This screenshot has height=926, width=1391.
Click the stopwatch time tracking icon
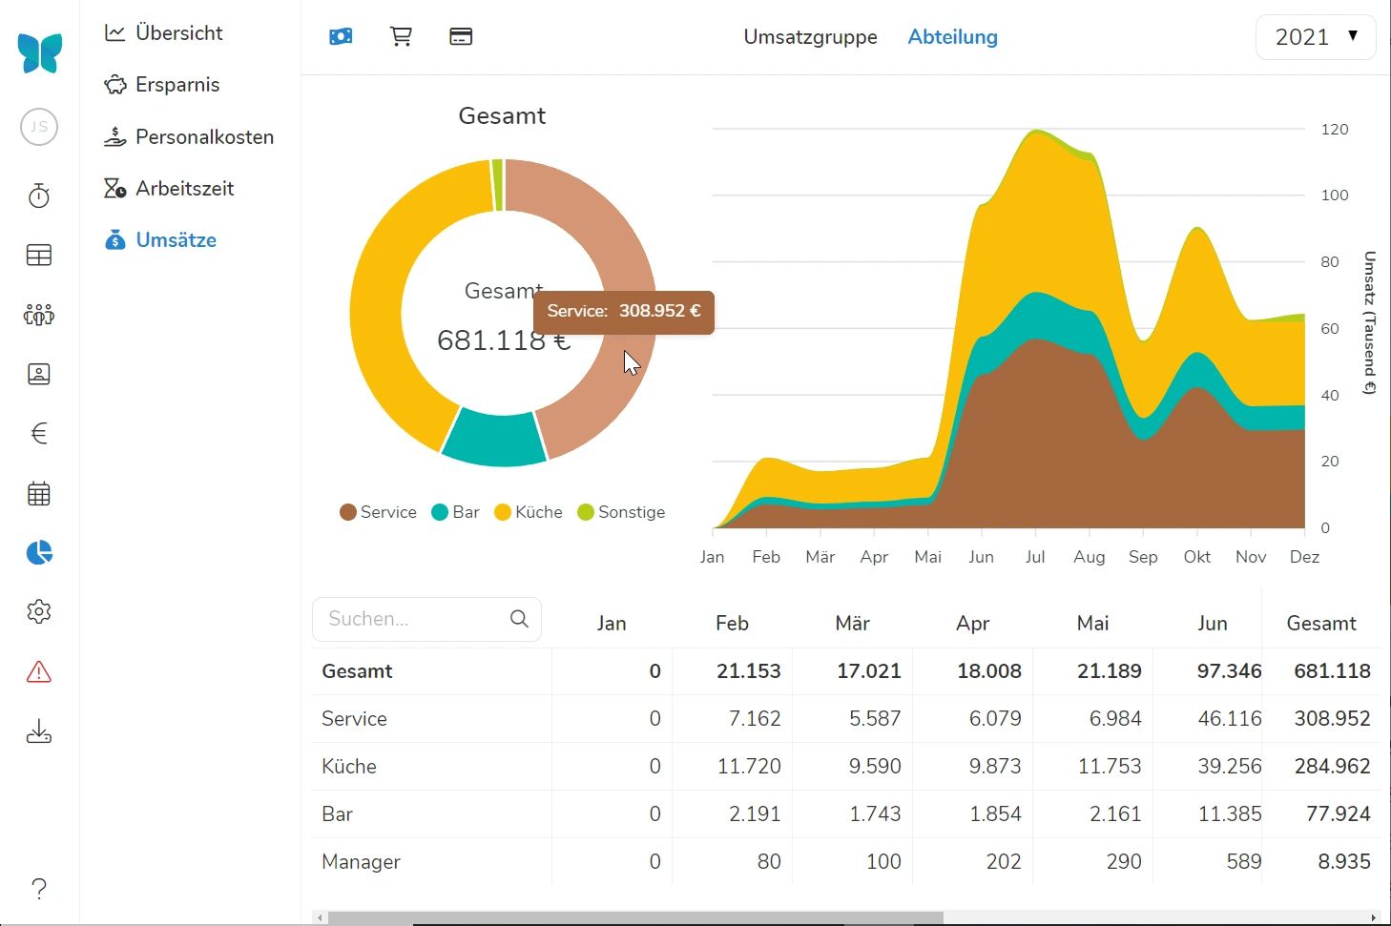point(39,195)
